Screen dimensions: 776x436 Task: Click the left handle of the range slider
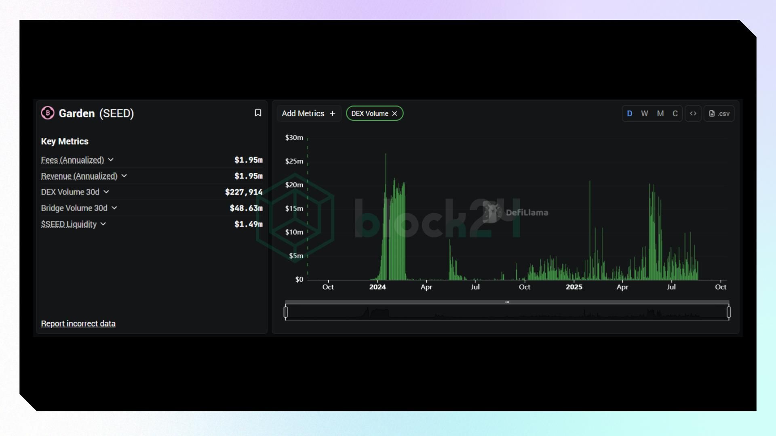(x=286, y=312)
